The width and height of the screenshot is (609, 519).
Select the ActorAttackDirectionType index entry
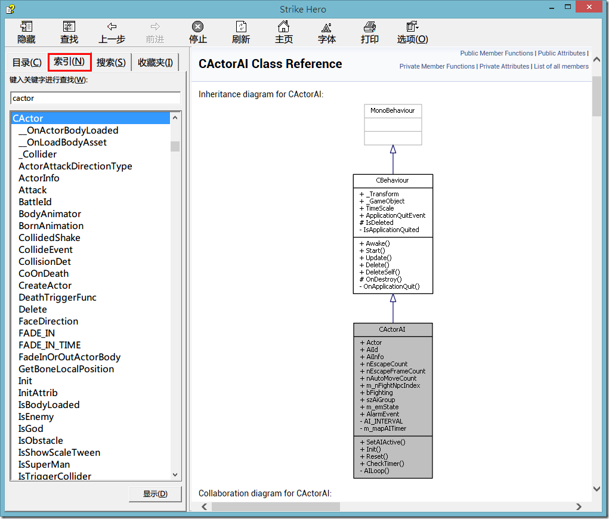click(x=75, y=166)
